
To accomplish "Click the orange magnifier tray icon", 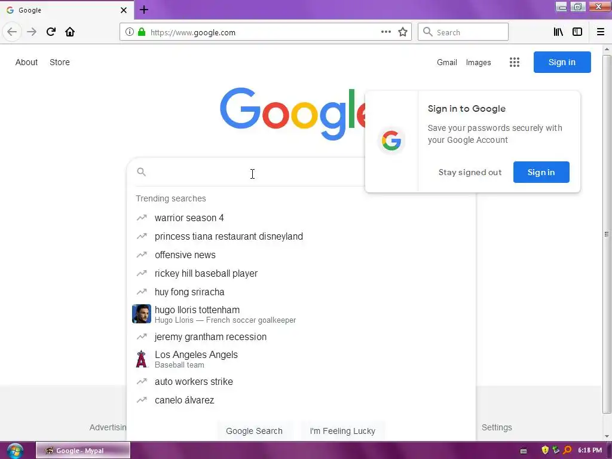I will (x=568, y=450).
